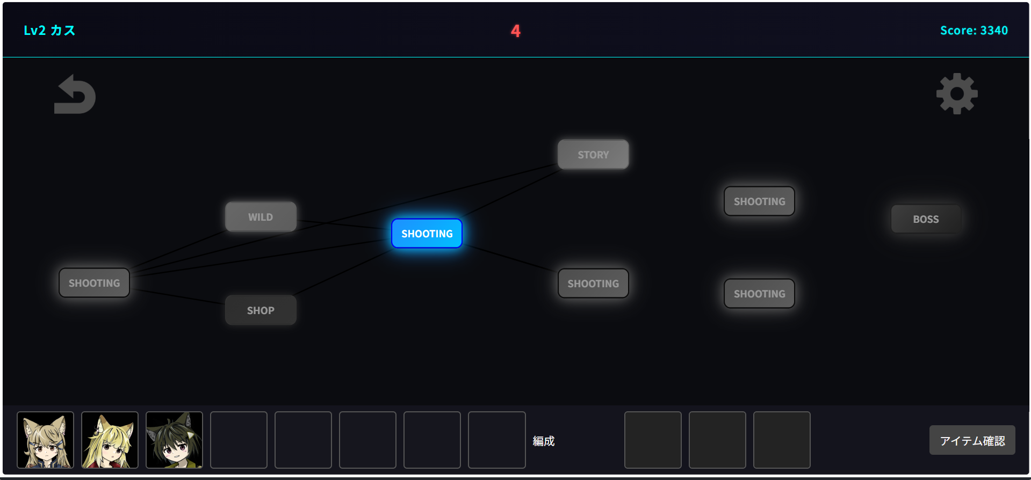Select the BOSS node
1031x480 pixels.
click(926, 219)
